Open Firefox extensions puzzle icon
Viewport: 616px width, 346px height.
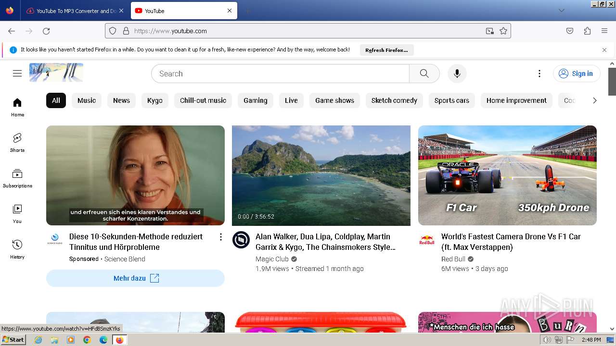click(x=587, y=31)
